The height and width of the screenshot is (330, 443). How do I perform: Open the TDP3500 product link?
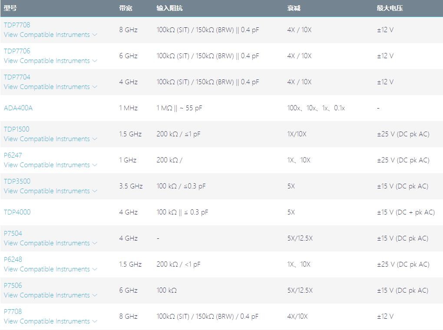tap(17, 181)
